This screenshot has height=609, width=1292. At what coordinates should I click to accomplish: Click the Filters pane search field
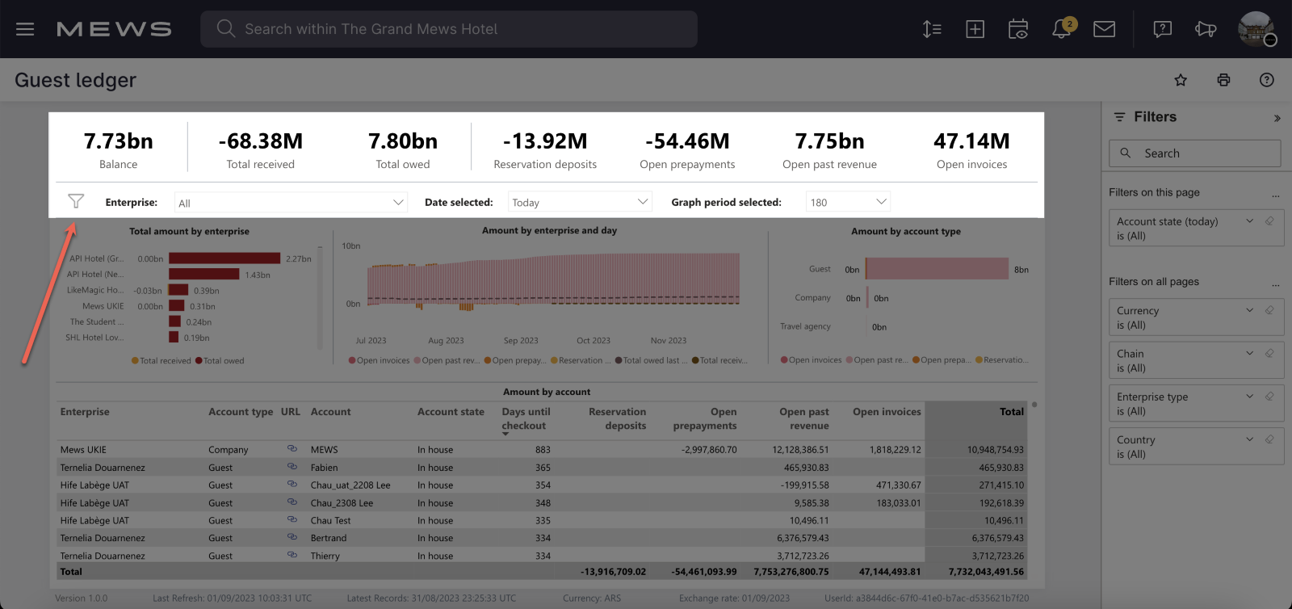pos(1195,153)
